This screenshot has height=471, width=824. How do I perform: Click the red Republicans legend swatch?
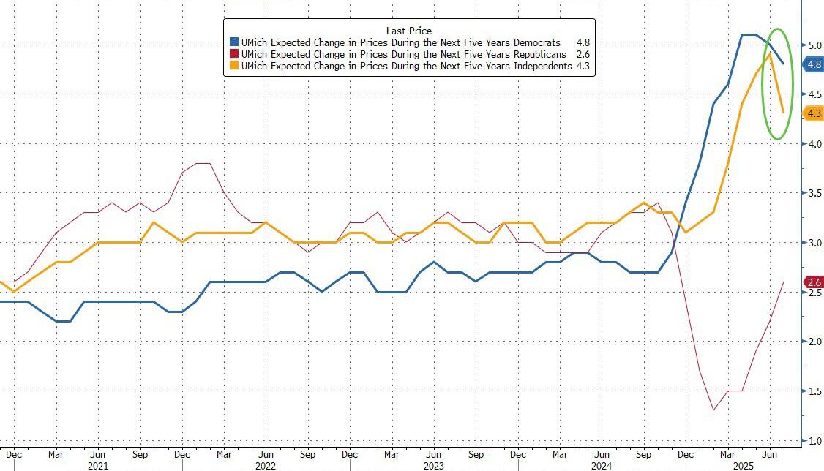tap(234, 55)
